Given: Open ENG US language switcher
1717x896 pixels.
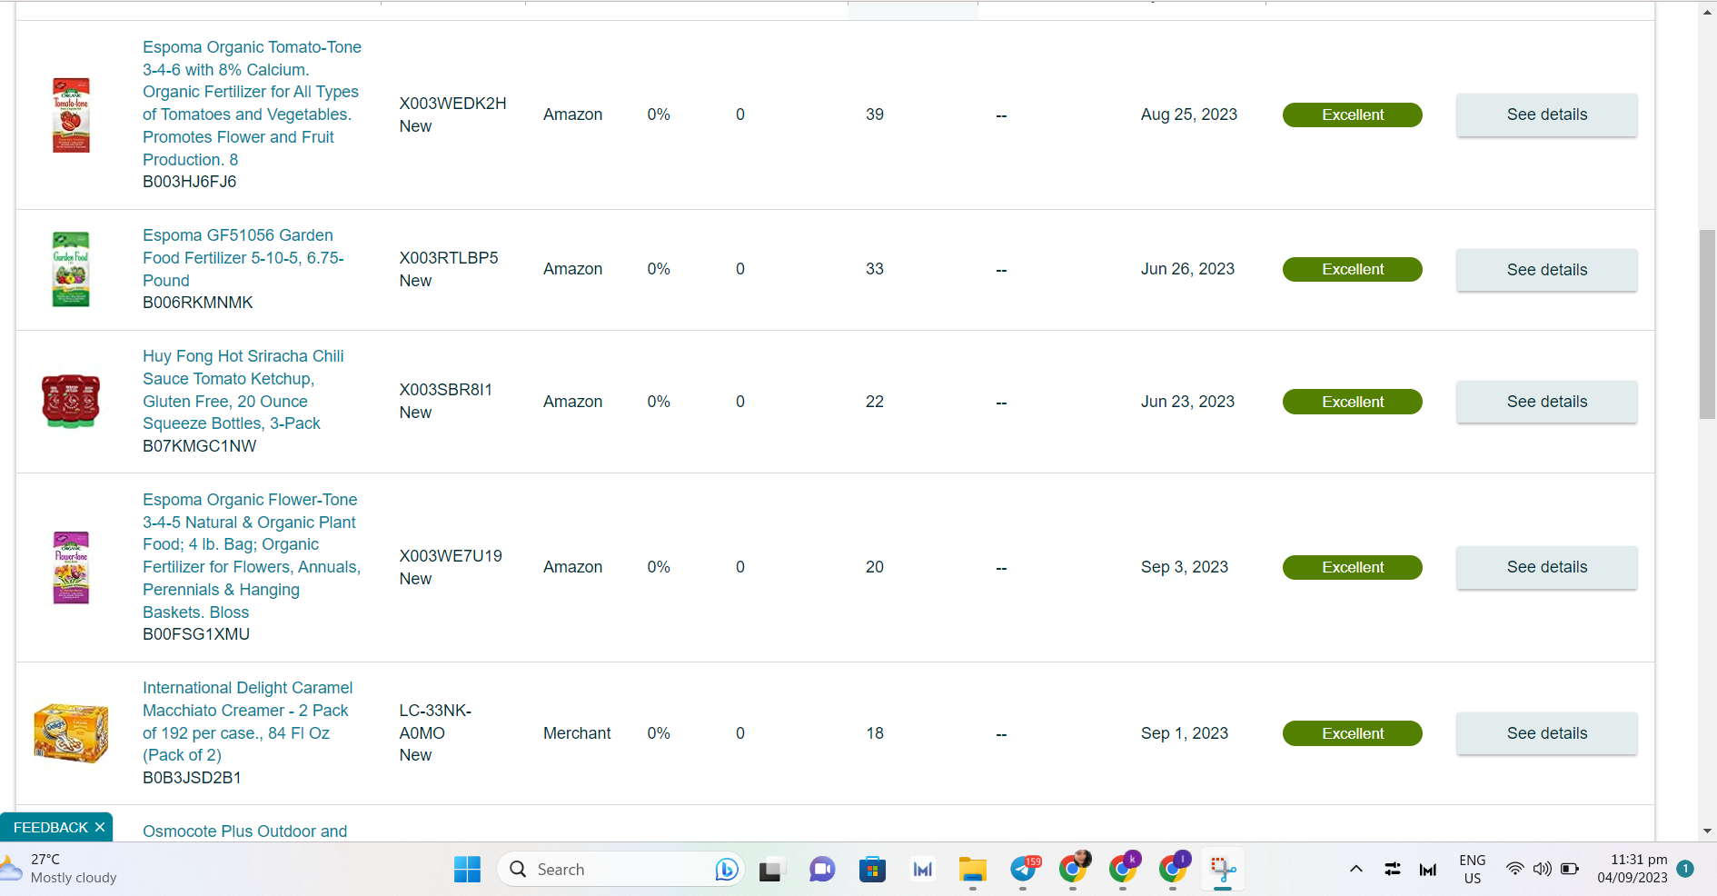Looking at the screenshot, I should pyautogui.click(x=1473, y=869).
